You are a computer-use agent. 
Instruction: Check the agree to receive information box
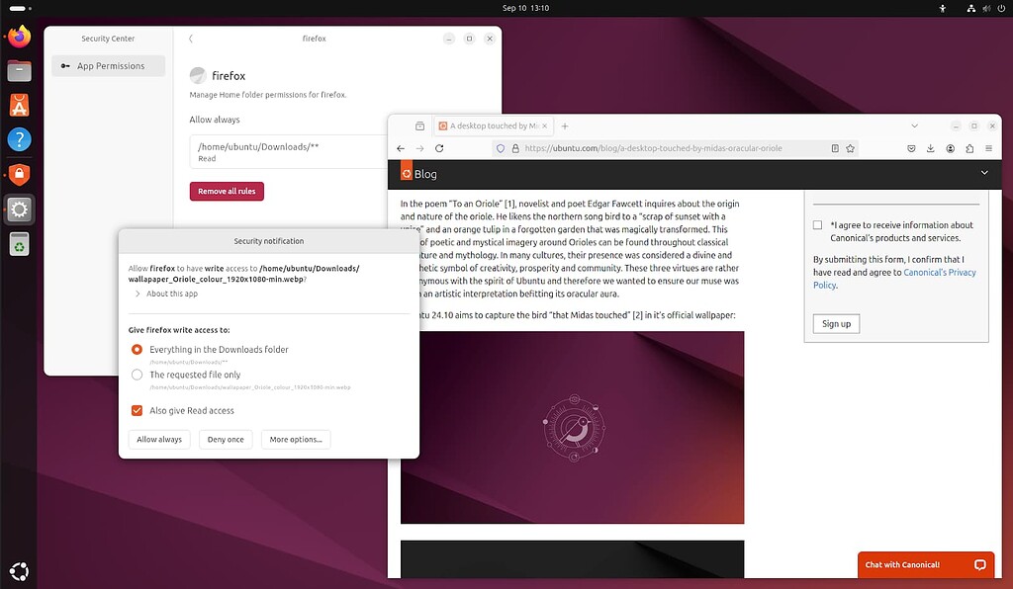[x=817, y=224]
